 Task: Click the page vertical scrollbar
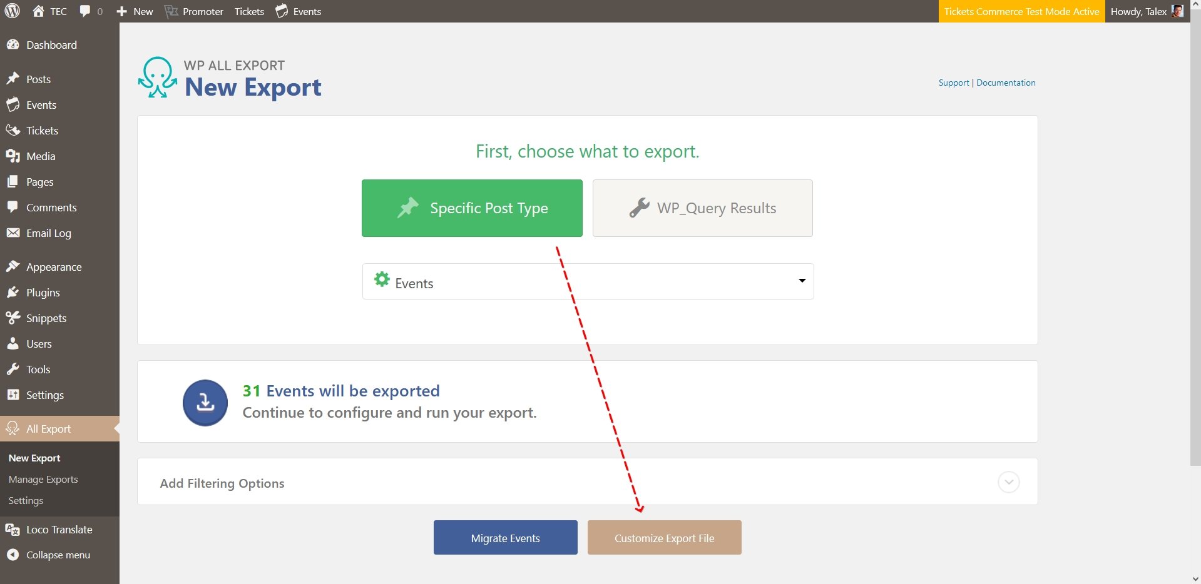1195,250
